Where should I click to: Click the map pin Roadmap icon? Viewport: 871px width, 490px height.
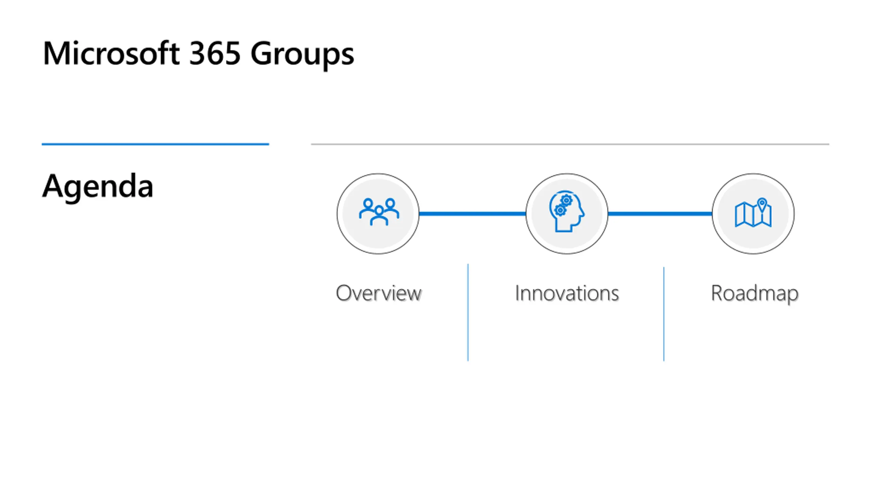pos(753,213)
